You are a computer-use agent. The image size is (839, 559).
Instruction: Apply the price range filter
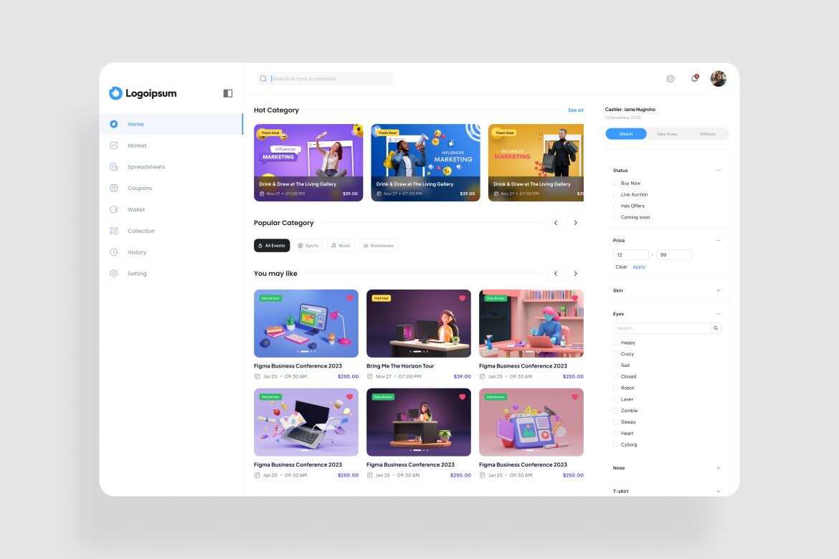[638, 267]
